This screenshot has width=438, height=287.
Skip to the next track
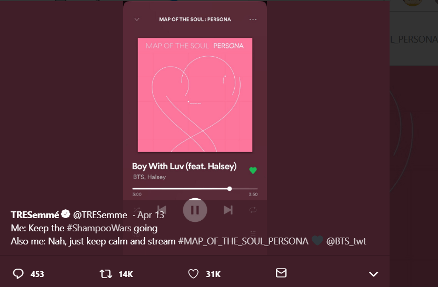228,210
